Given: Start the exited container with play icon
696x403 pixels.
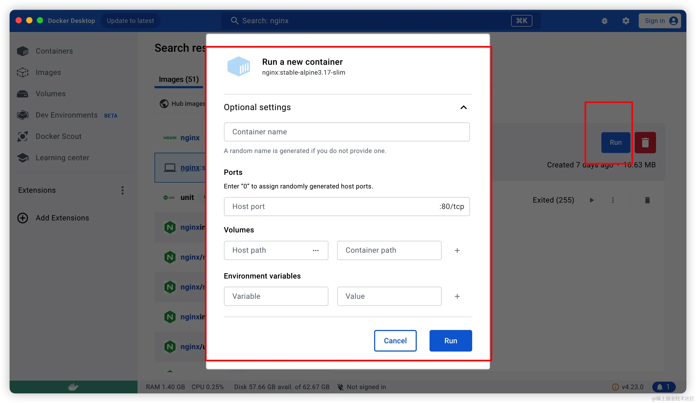Looking at the screenshot, I should tap(591, 200).
